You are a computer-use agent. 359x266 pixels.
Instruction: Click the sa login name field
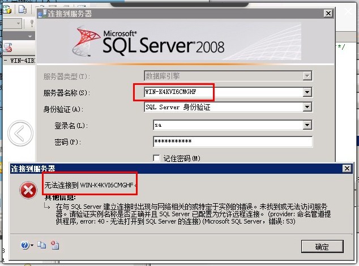pos(228,125)
